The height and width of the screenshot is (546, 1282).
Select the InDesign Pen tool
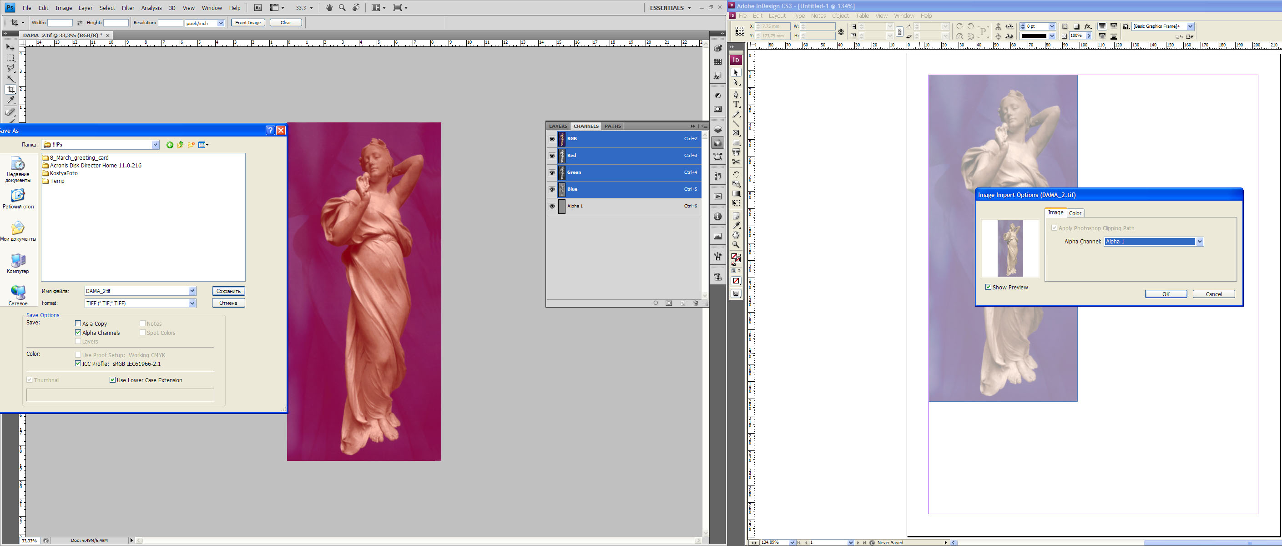tap(736, 95)
